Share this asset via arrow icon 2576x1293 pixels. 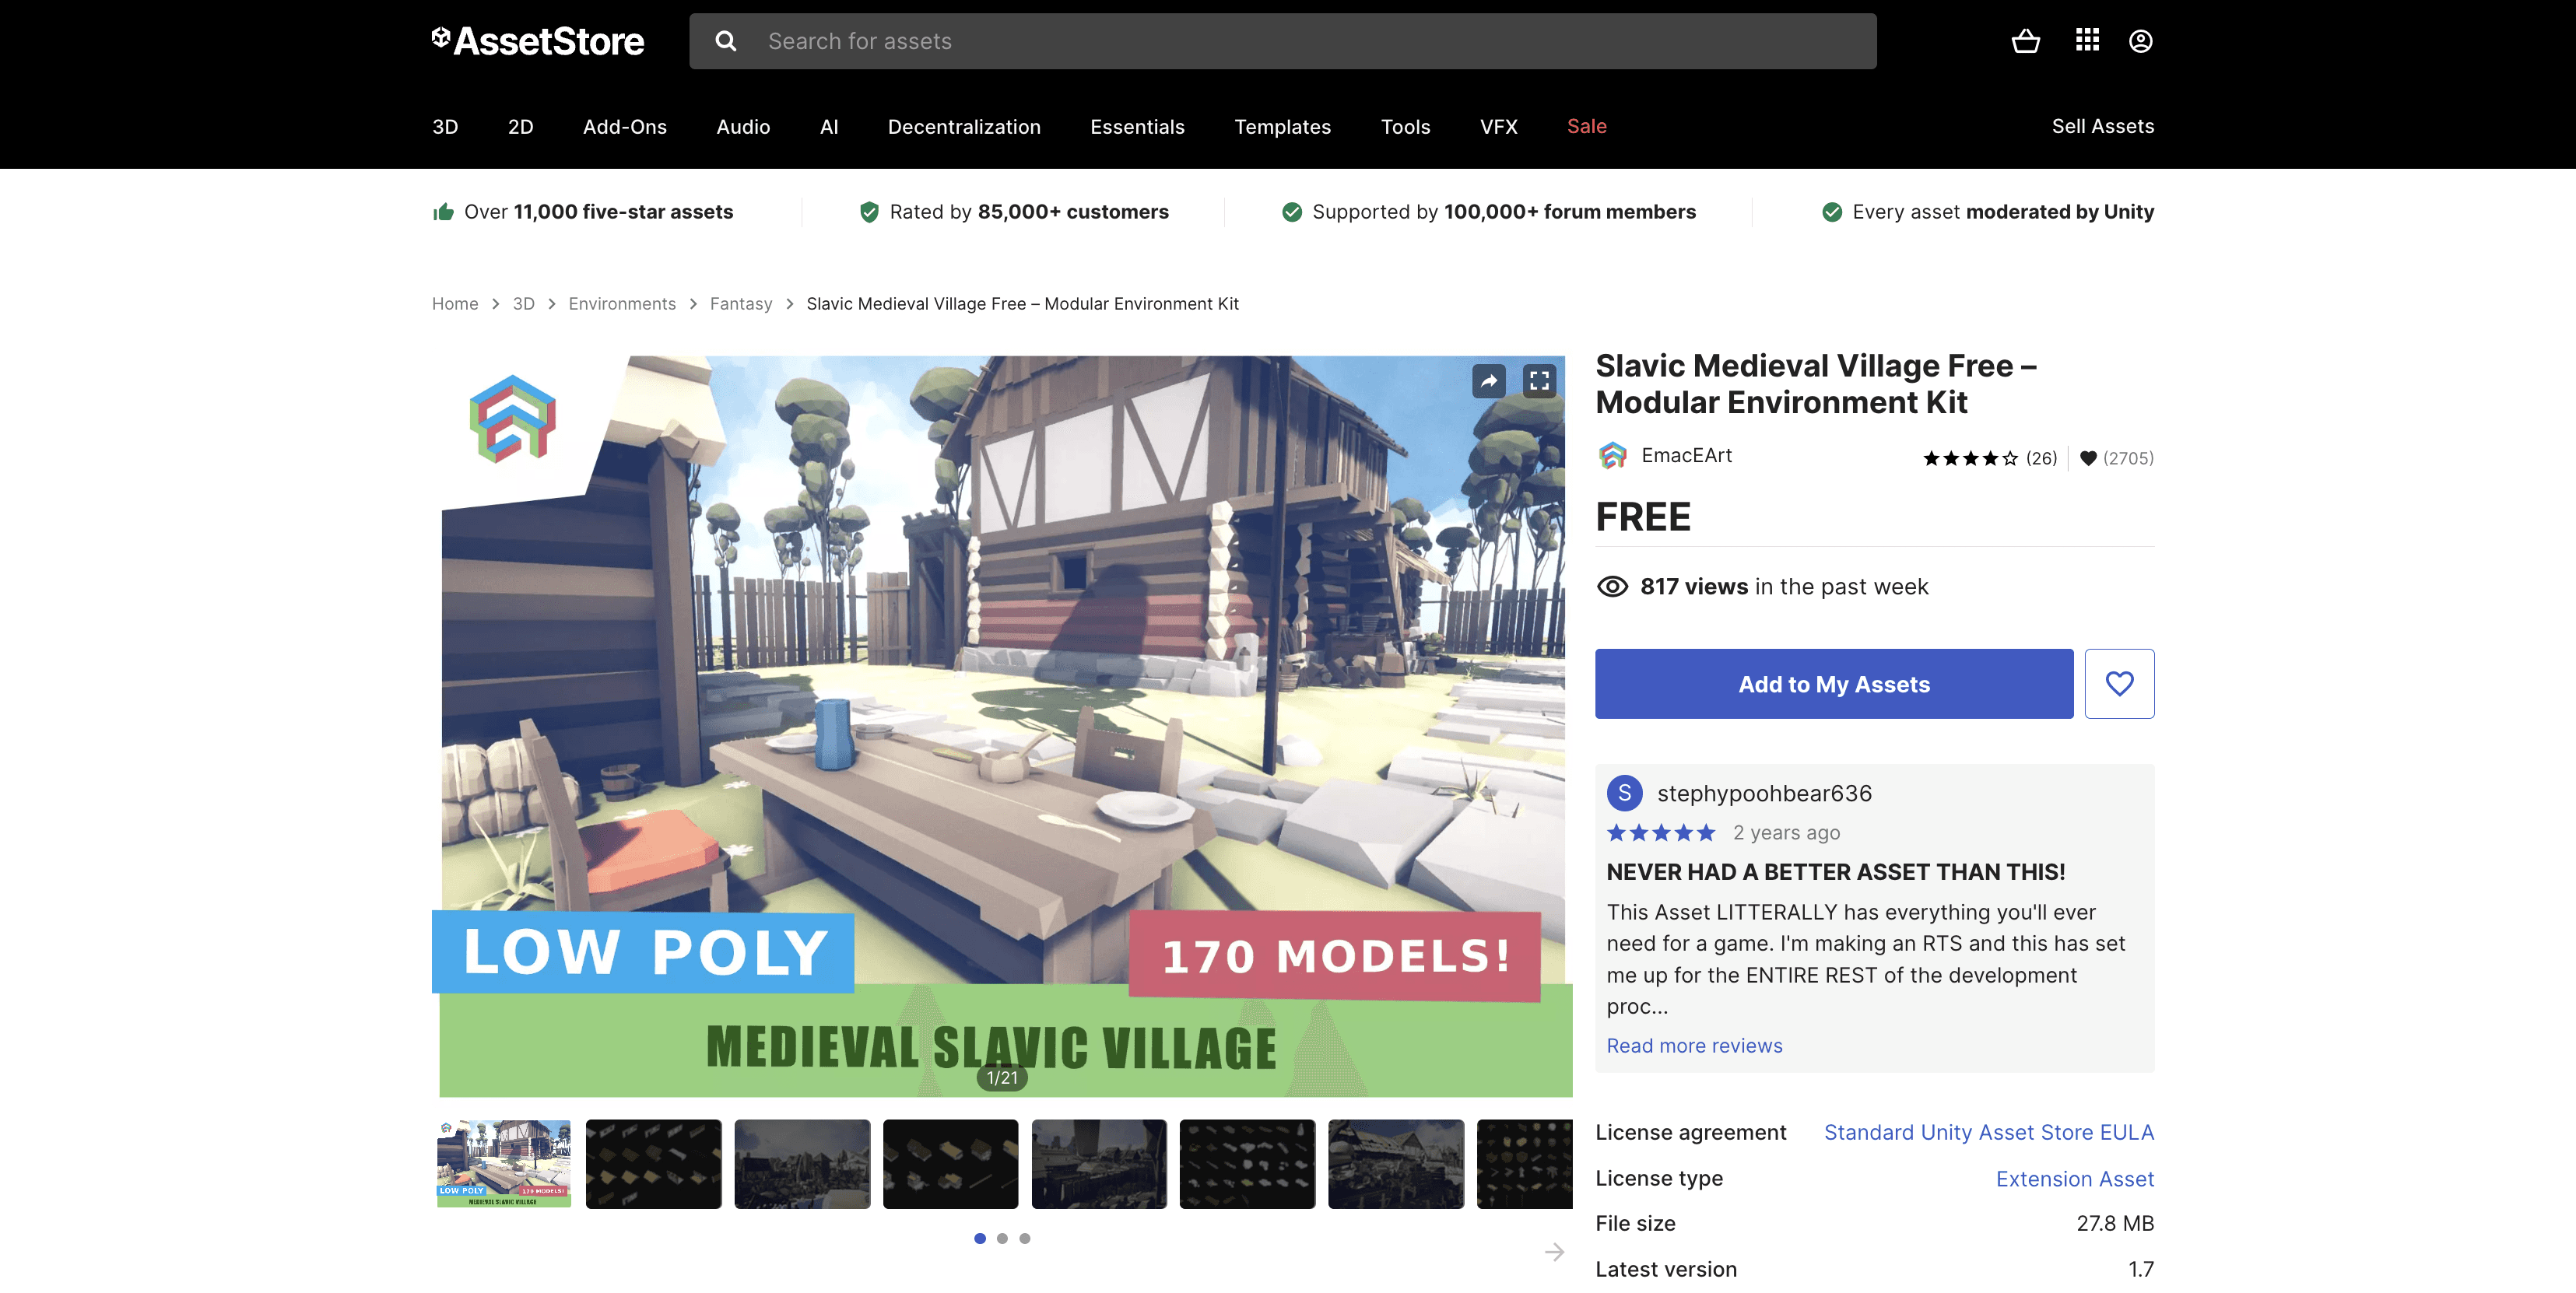pos(1489,380)
